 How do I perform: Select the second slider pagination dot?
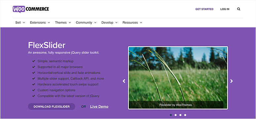point(175,115)
